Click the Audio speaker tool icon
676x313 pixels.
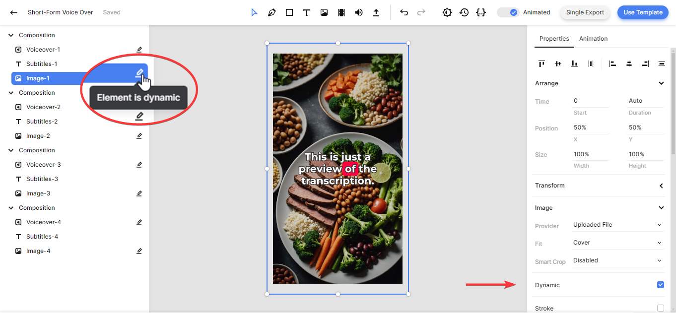click(359, 12)
